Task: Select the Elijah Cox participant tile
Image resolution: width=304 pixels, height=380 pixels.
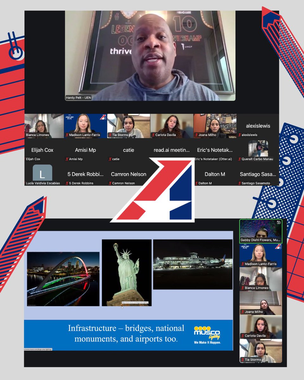Action: [44, 150]
